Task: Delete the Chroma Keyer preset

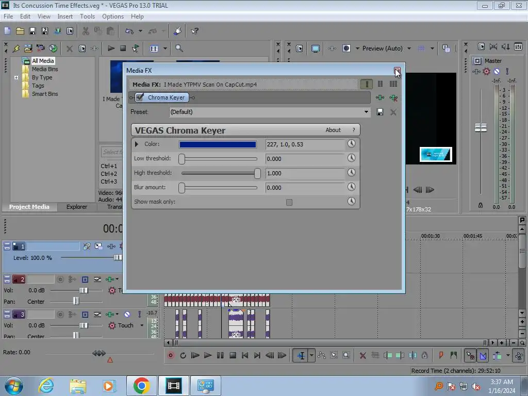Action: coord(393,112)
